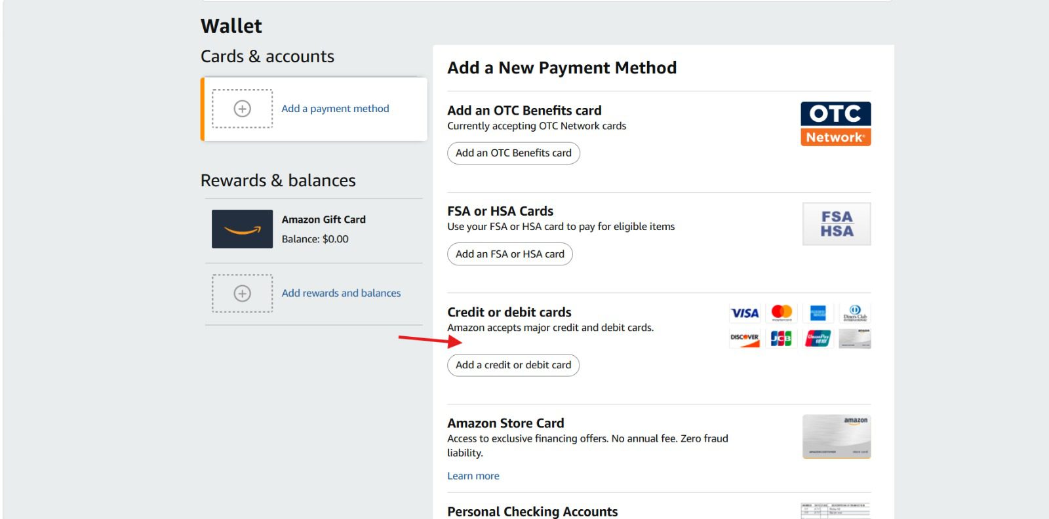Select the Discover card logo
The image size is (1049, 519).
(x=744, y=338)
